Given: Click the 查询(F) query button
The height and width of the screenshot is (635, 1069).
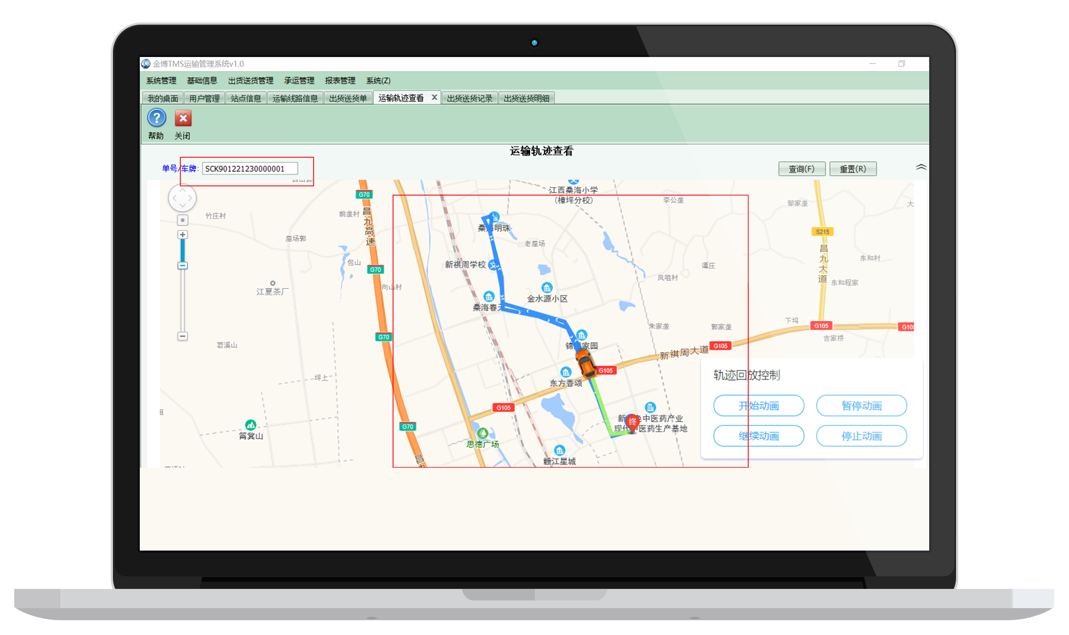Looking at the screenshot, I should coord(801,169).
